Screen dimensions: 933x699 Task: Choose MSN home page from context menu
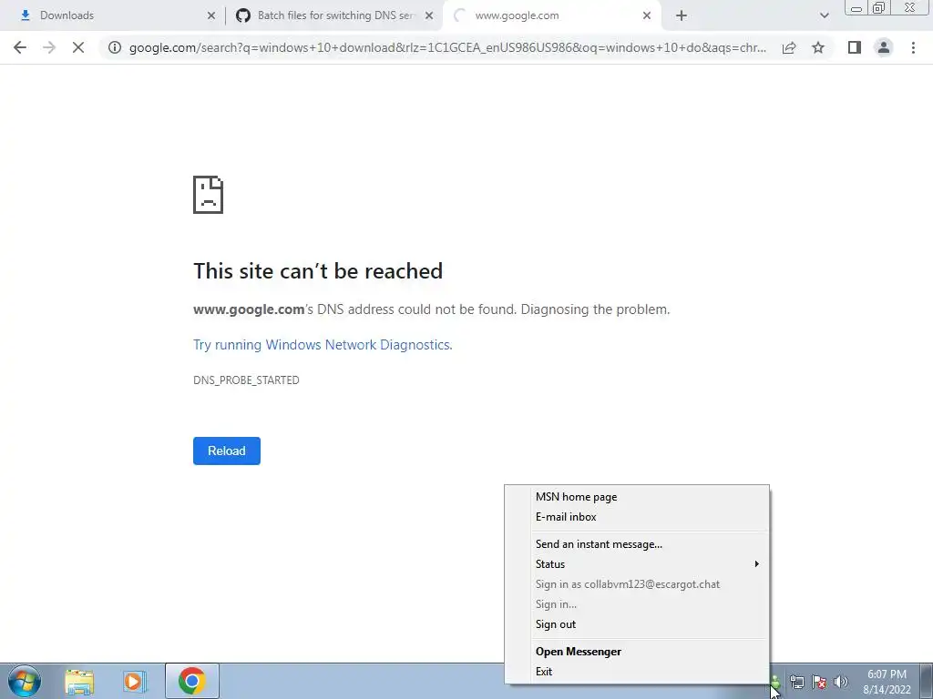(x=637, y=497)
